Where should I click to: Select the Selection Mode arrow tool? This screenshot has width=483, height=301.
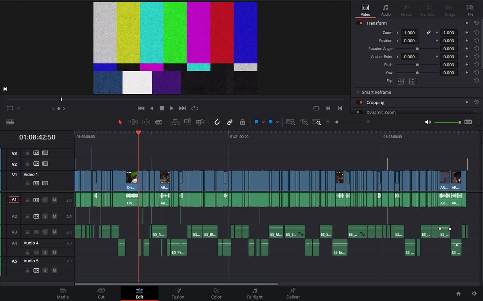(120, 122)
